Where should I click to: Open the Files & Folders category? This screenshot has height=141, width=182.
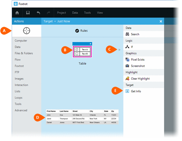click(24, 53)
